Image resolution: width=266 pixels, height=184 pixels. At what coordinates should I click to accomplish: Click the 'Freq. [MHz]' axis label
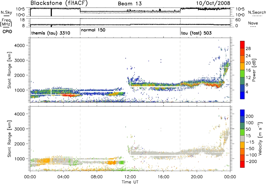tap(6, 23)
